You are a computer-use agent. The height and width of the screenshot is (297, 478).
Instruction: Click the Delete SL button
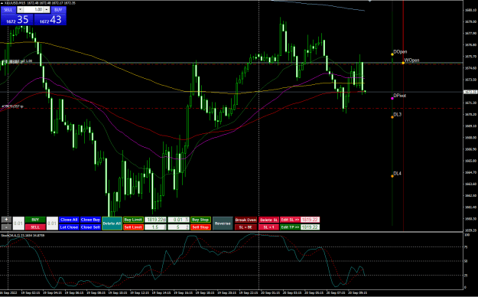[x=269, y=220]
